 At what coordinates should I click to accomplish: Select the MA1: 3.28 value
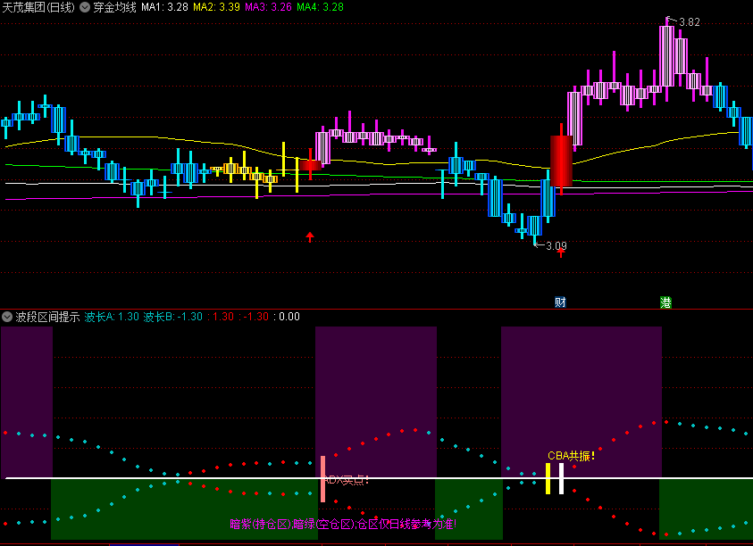click(164, 7)
